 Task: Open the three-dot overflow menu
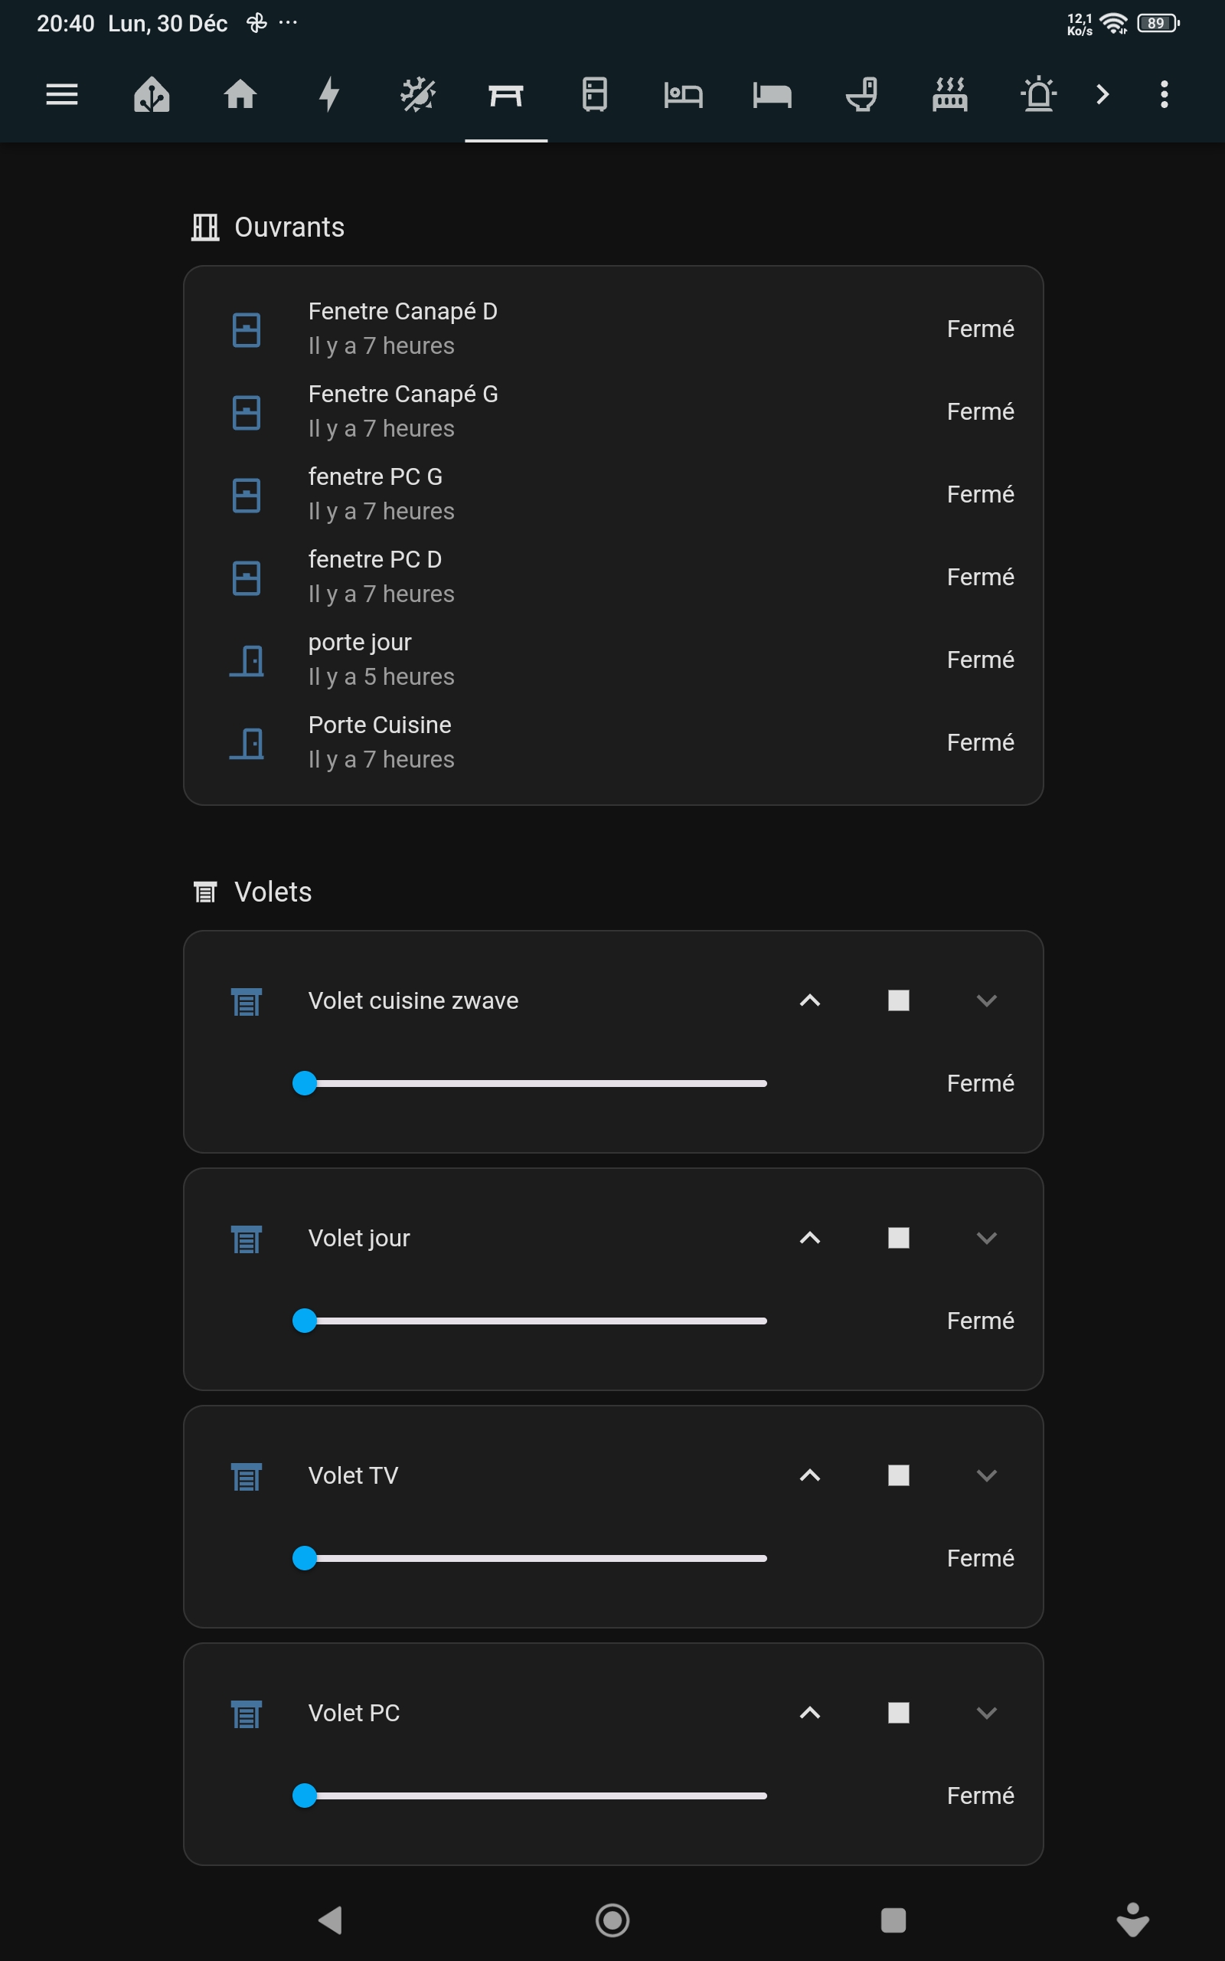[1165, 95]
